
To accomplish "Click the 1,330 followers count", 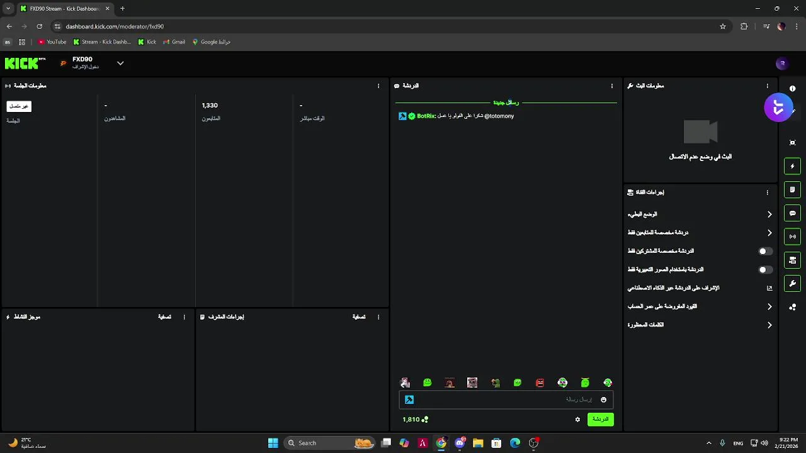I will tap(210, 106).
